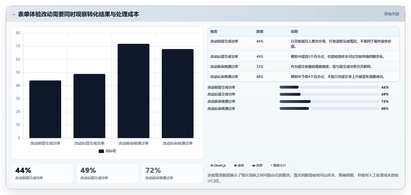This screenshot has width=411, height=195.
Task: Click the 改动前审核通过率 bar in chart
Action: [x=133, y=91]
